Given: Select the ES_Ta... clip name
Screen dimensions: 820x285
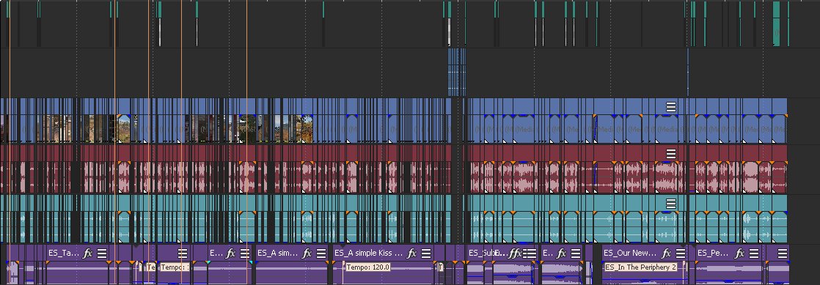Looking at the screenshot, I should click(63, 253).
